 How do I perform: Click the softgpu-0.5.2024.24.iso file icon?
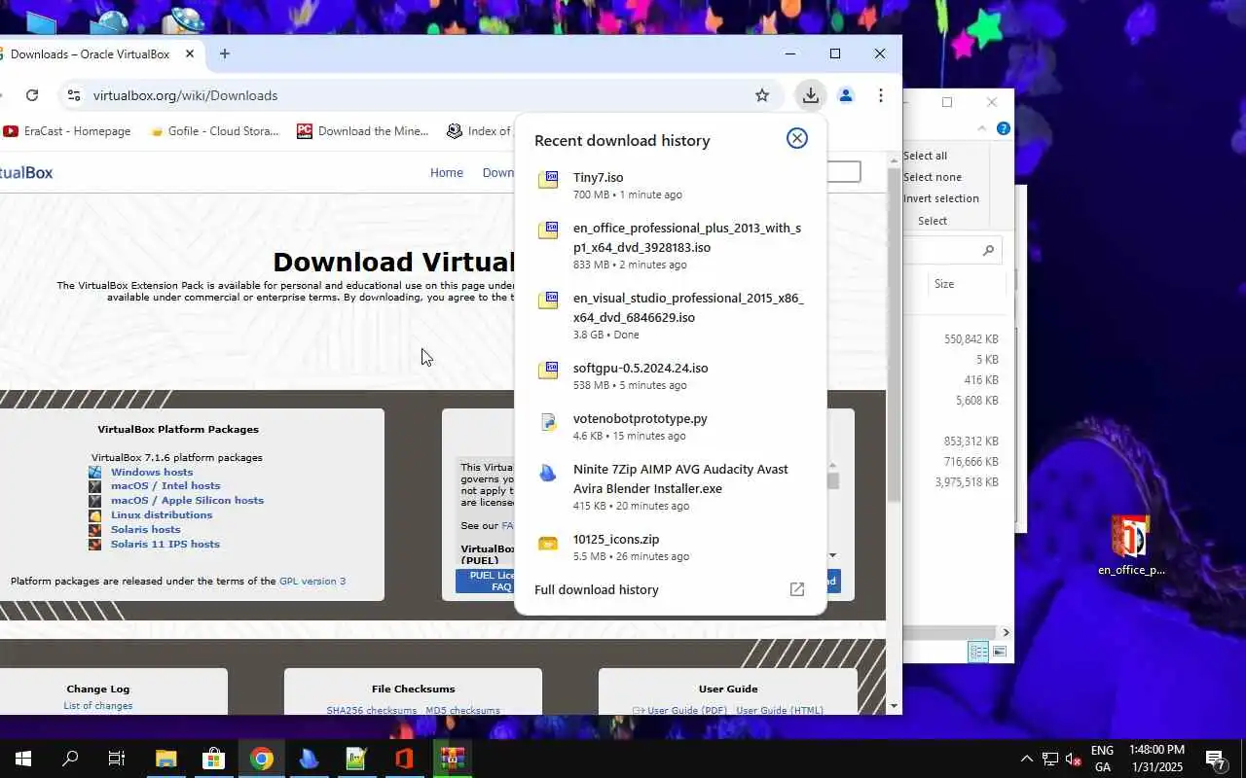548,371
